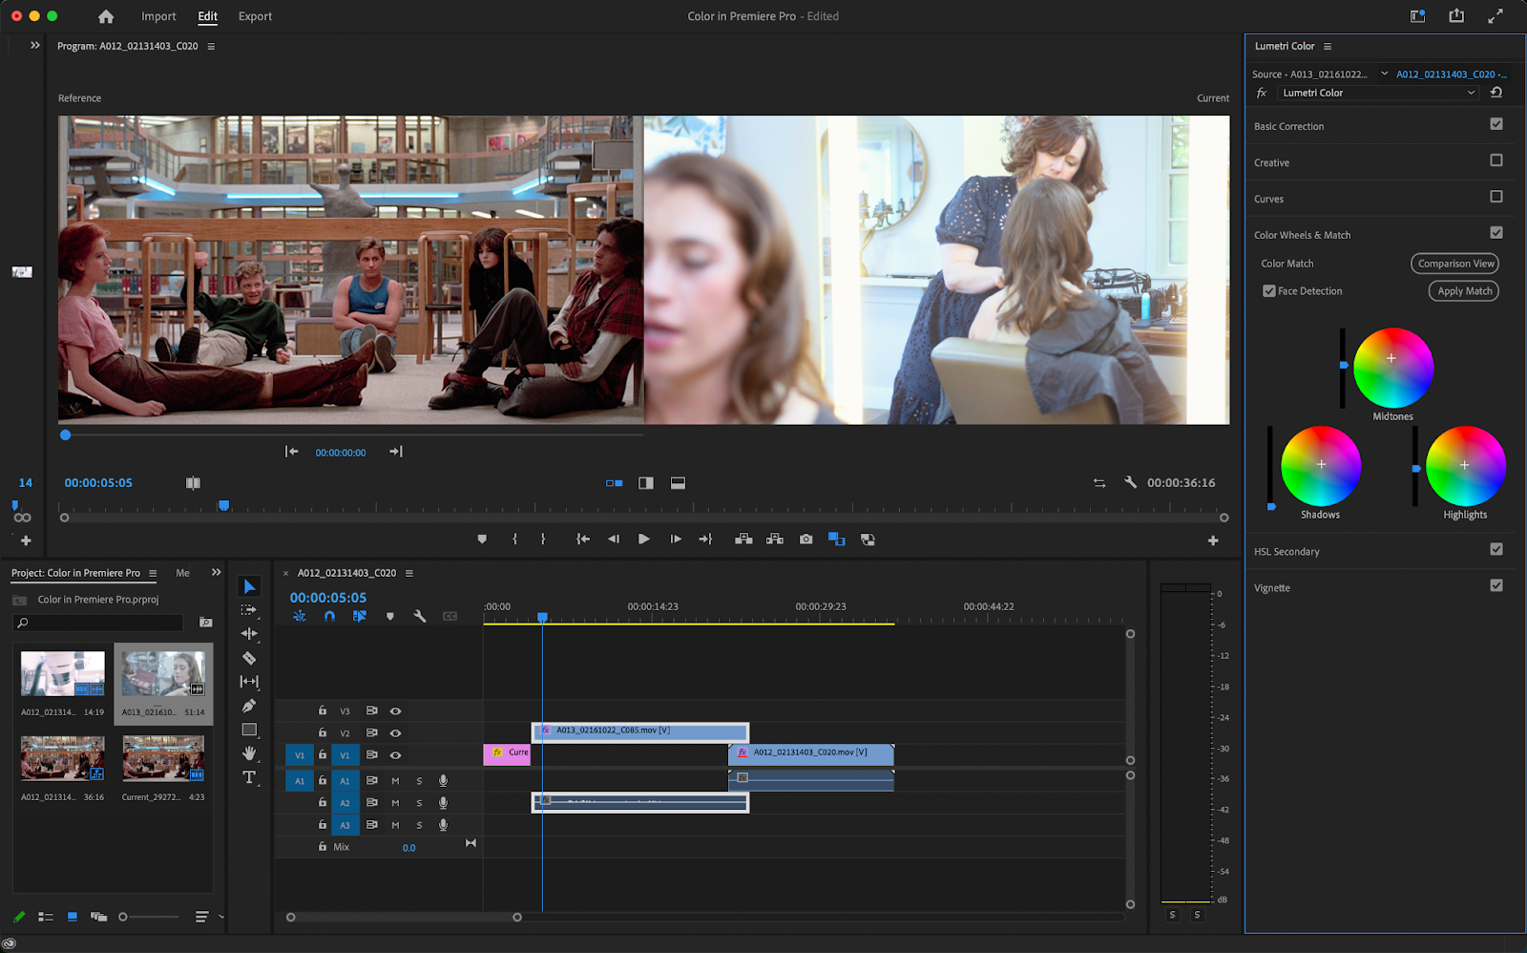
Task: Open the timeline sequence panel menu
Action: [x=409, y=574]
